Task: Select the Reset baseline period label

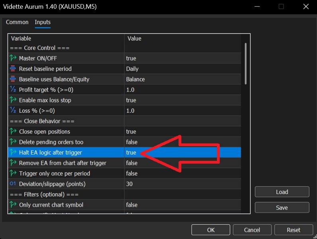Action: click(x=45, y=69)
